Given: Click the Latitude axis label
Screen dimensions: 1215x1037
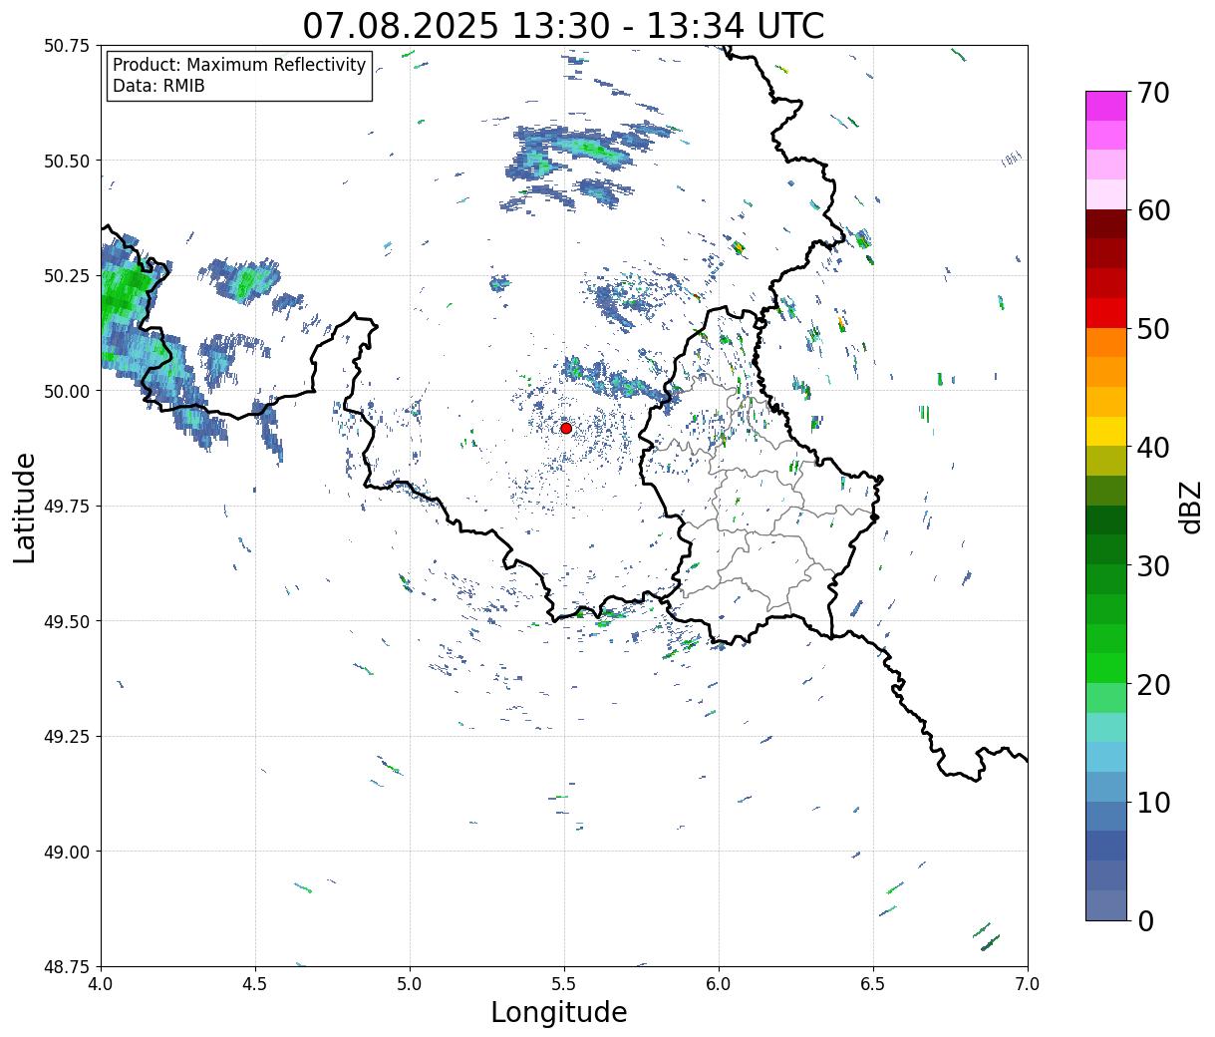Looking at the screenshot, I should [x=25, y=508].
